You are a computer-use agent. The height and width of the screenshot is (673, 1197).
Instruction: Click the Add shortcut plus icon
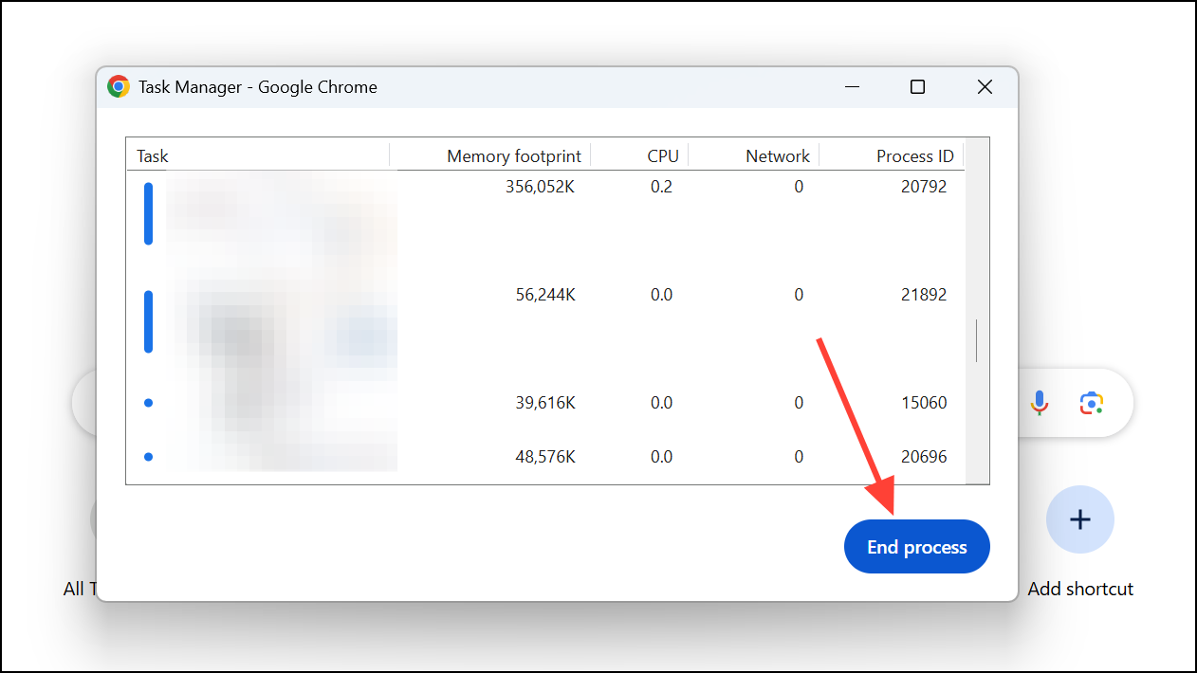(1079, 519)
